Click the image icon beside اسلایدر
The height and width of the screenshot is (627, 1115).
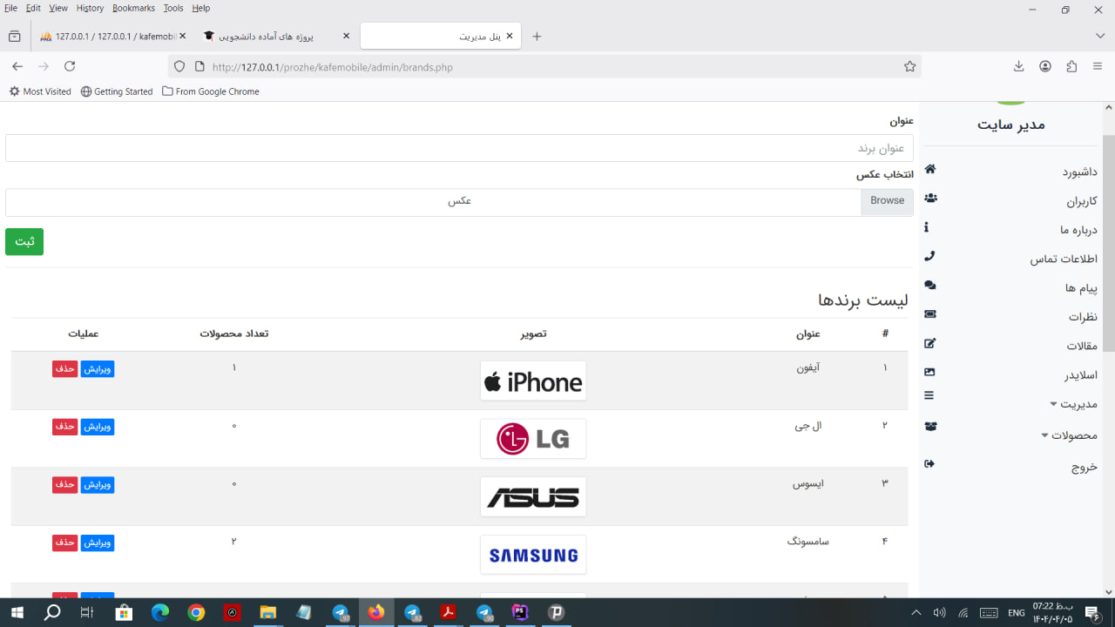(x=929, y=372)
